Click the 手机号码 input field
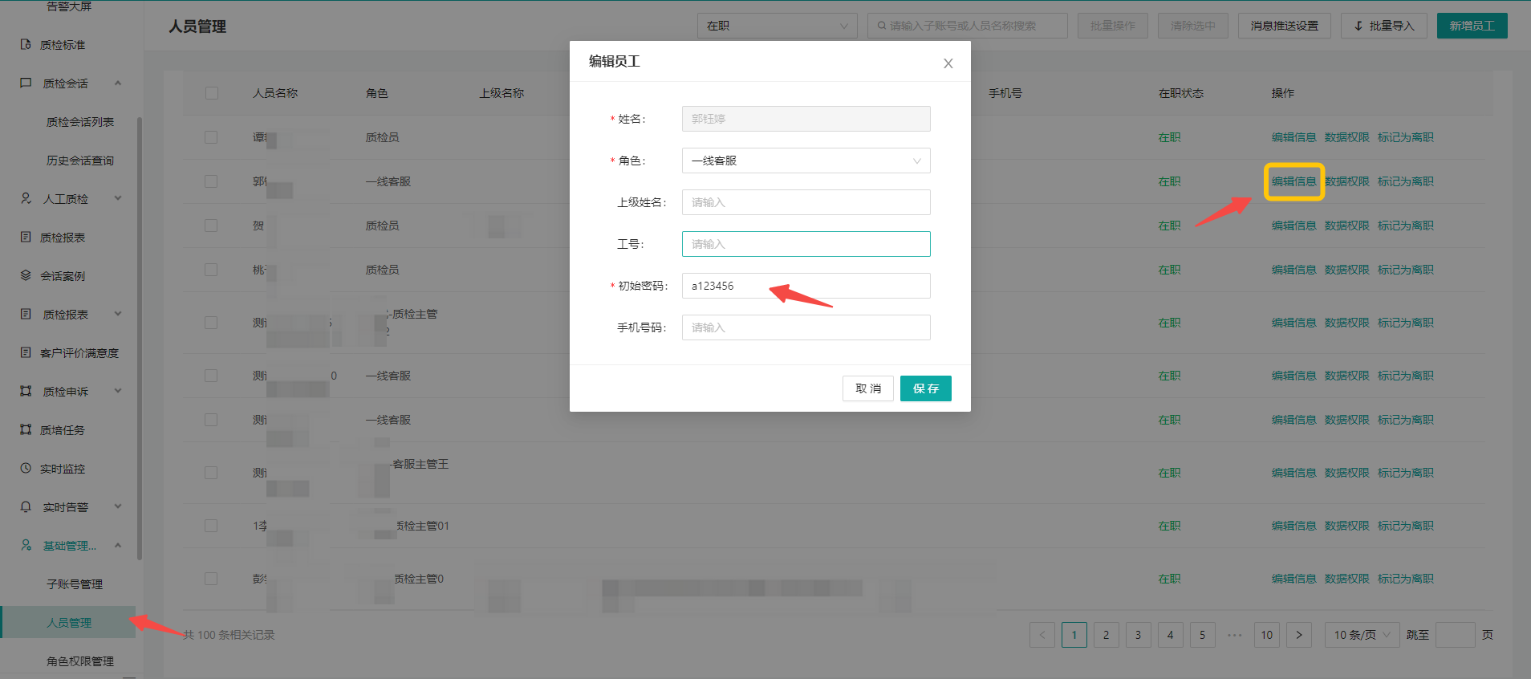This screenshot has width=1531, height=679. point(806,327)
